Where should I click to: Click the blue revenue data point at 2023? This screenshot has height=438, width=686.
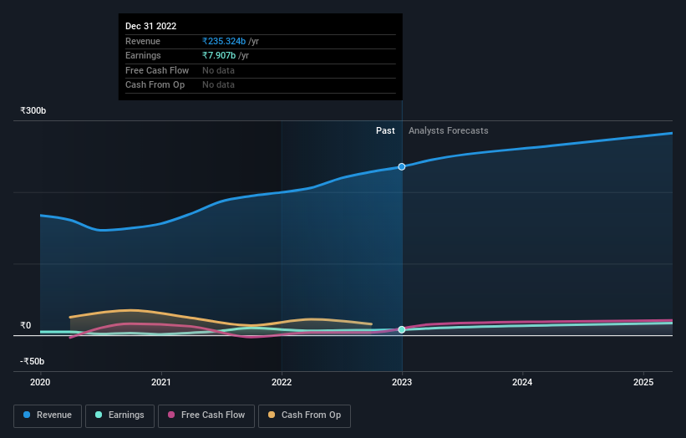click(x=402, y=166)
